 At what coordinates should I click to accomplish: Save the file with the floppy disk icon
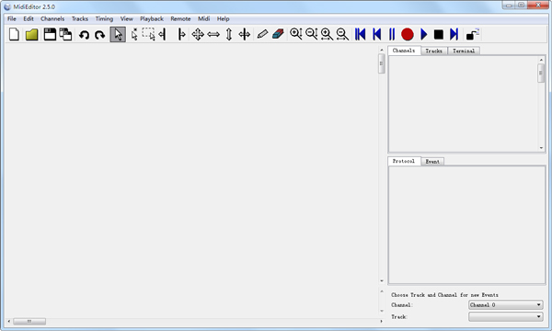[50, 34]
